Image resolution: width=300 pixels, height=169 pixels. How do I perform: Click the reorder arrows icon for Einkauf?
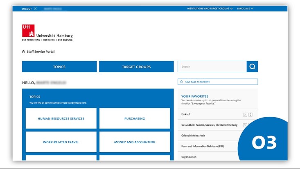pyautogui.click(x=250, y=115)
